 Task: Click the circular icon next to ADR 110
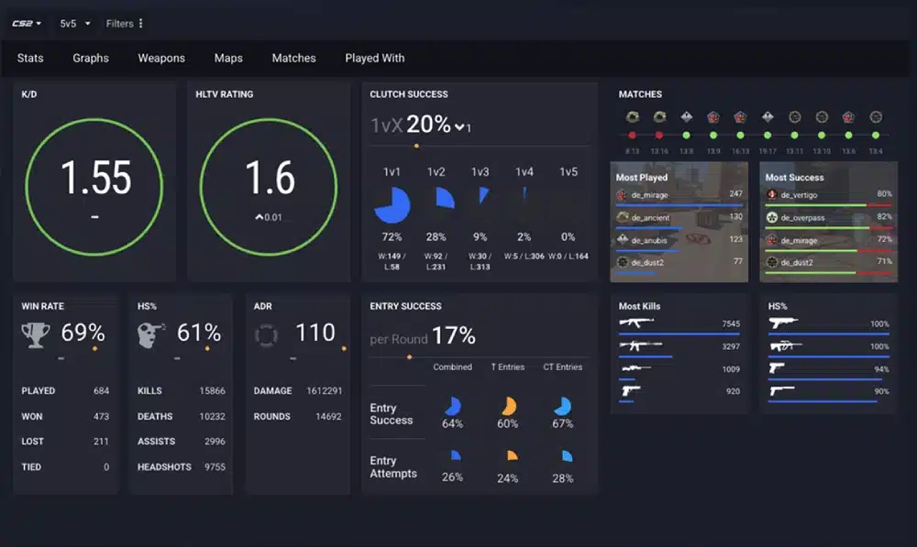point(266,335)
